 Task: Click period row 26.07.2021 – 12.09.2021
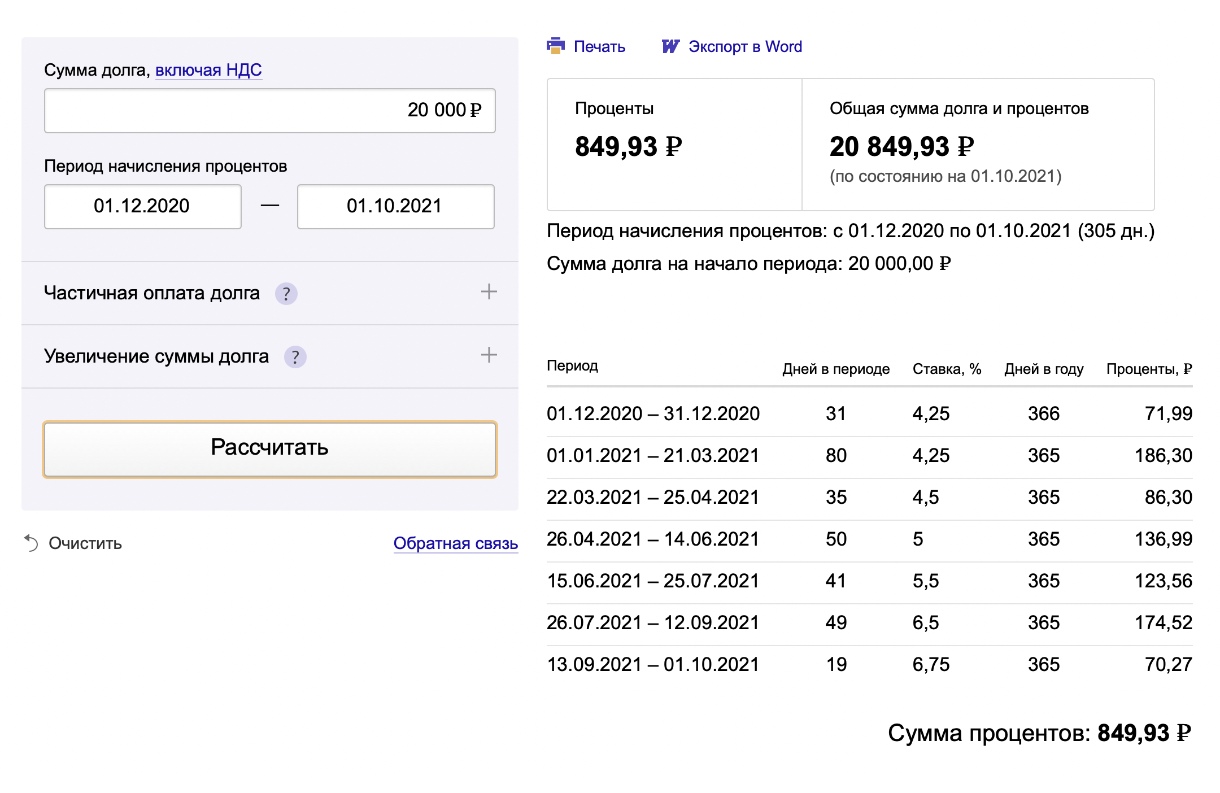(870, 622)
